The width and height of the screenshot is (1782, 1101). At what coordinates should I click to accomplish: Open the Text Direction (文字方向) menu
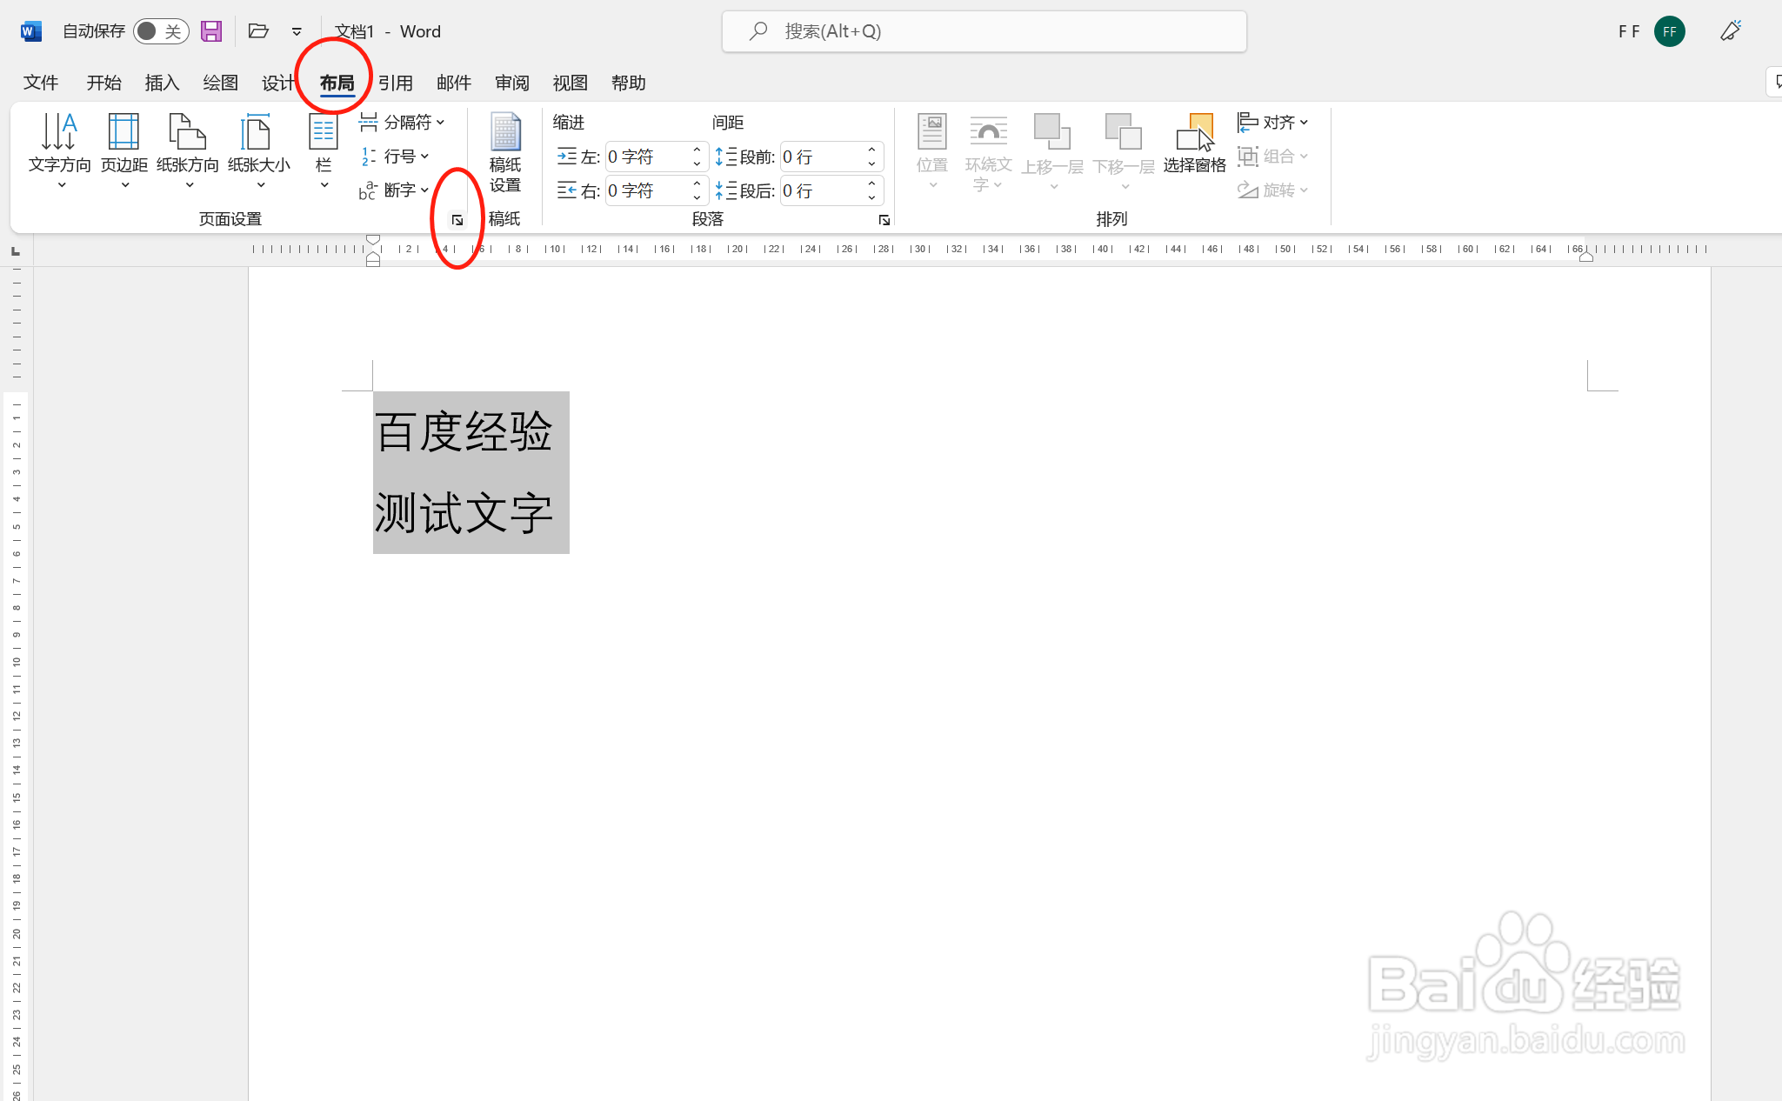59,150
